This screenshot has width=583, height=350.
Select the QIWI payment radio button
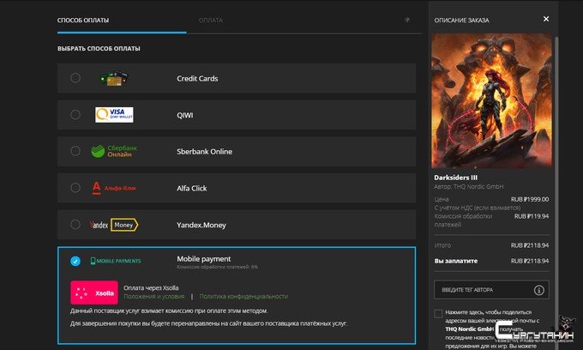click(x=75, y=115)
